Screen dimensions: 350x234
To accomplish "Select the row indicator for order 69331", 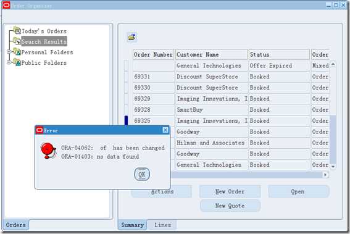I will 126,77.
